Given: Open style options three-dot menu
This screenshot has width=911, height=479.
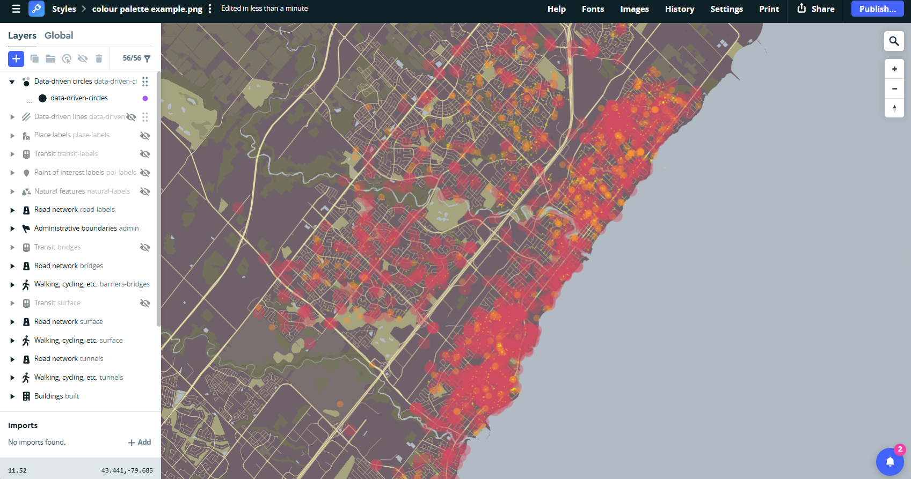Looking at the screenshot, I should [210, 9].
